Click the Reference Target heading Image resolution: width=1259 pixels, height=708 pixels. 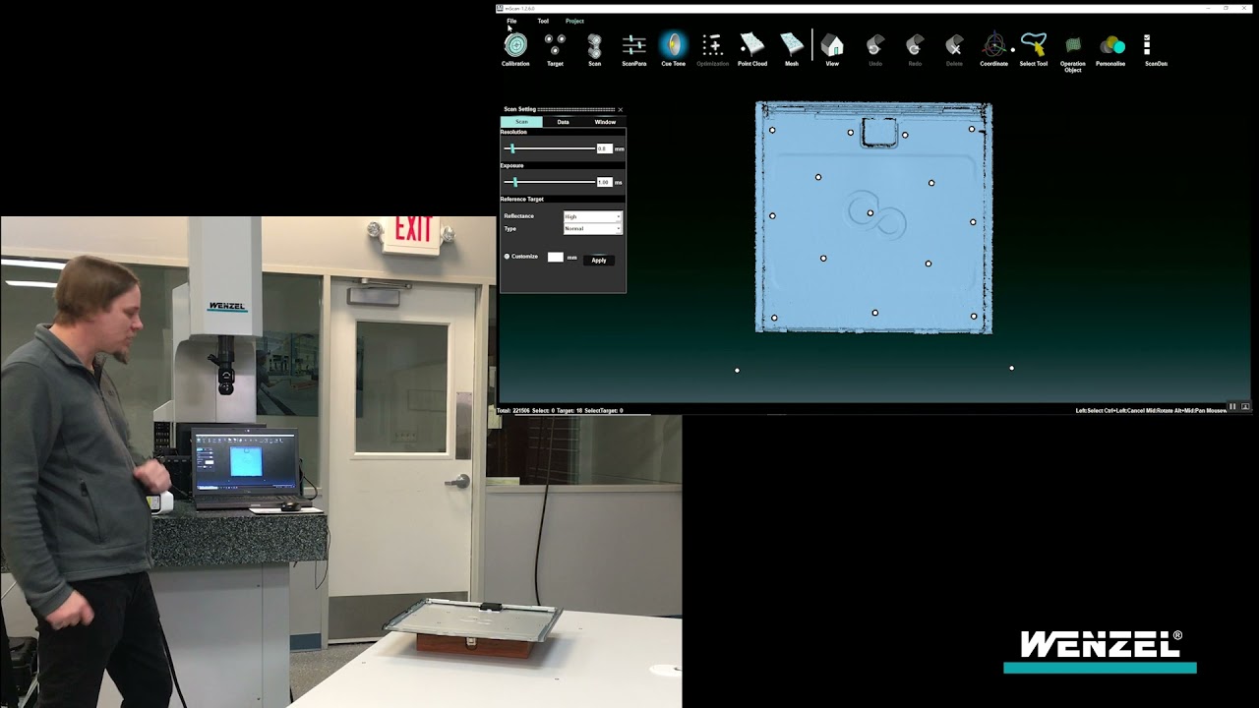coord(521,199)
